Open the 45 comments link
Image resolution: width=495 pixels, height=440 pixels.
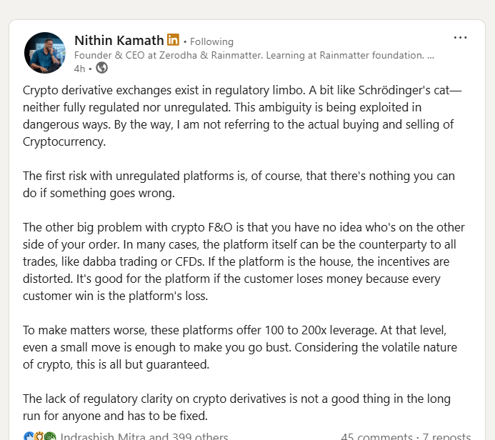(x=371, y=436)
